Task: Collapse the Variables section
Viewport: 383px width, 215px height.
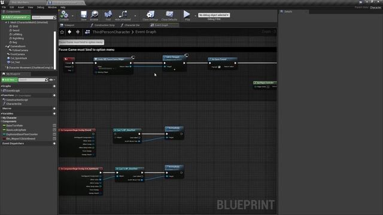Action: click(x=1, y=113)
